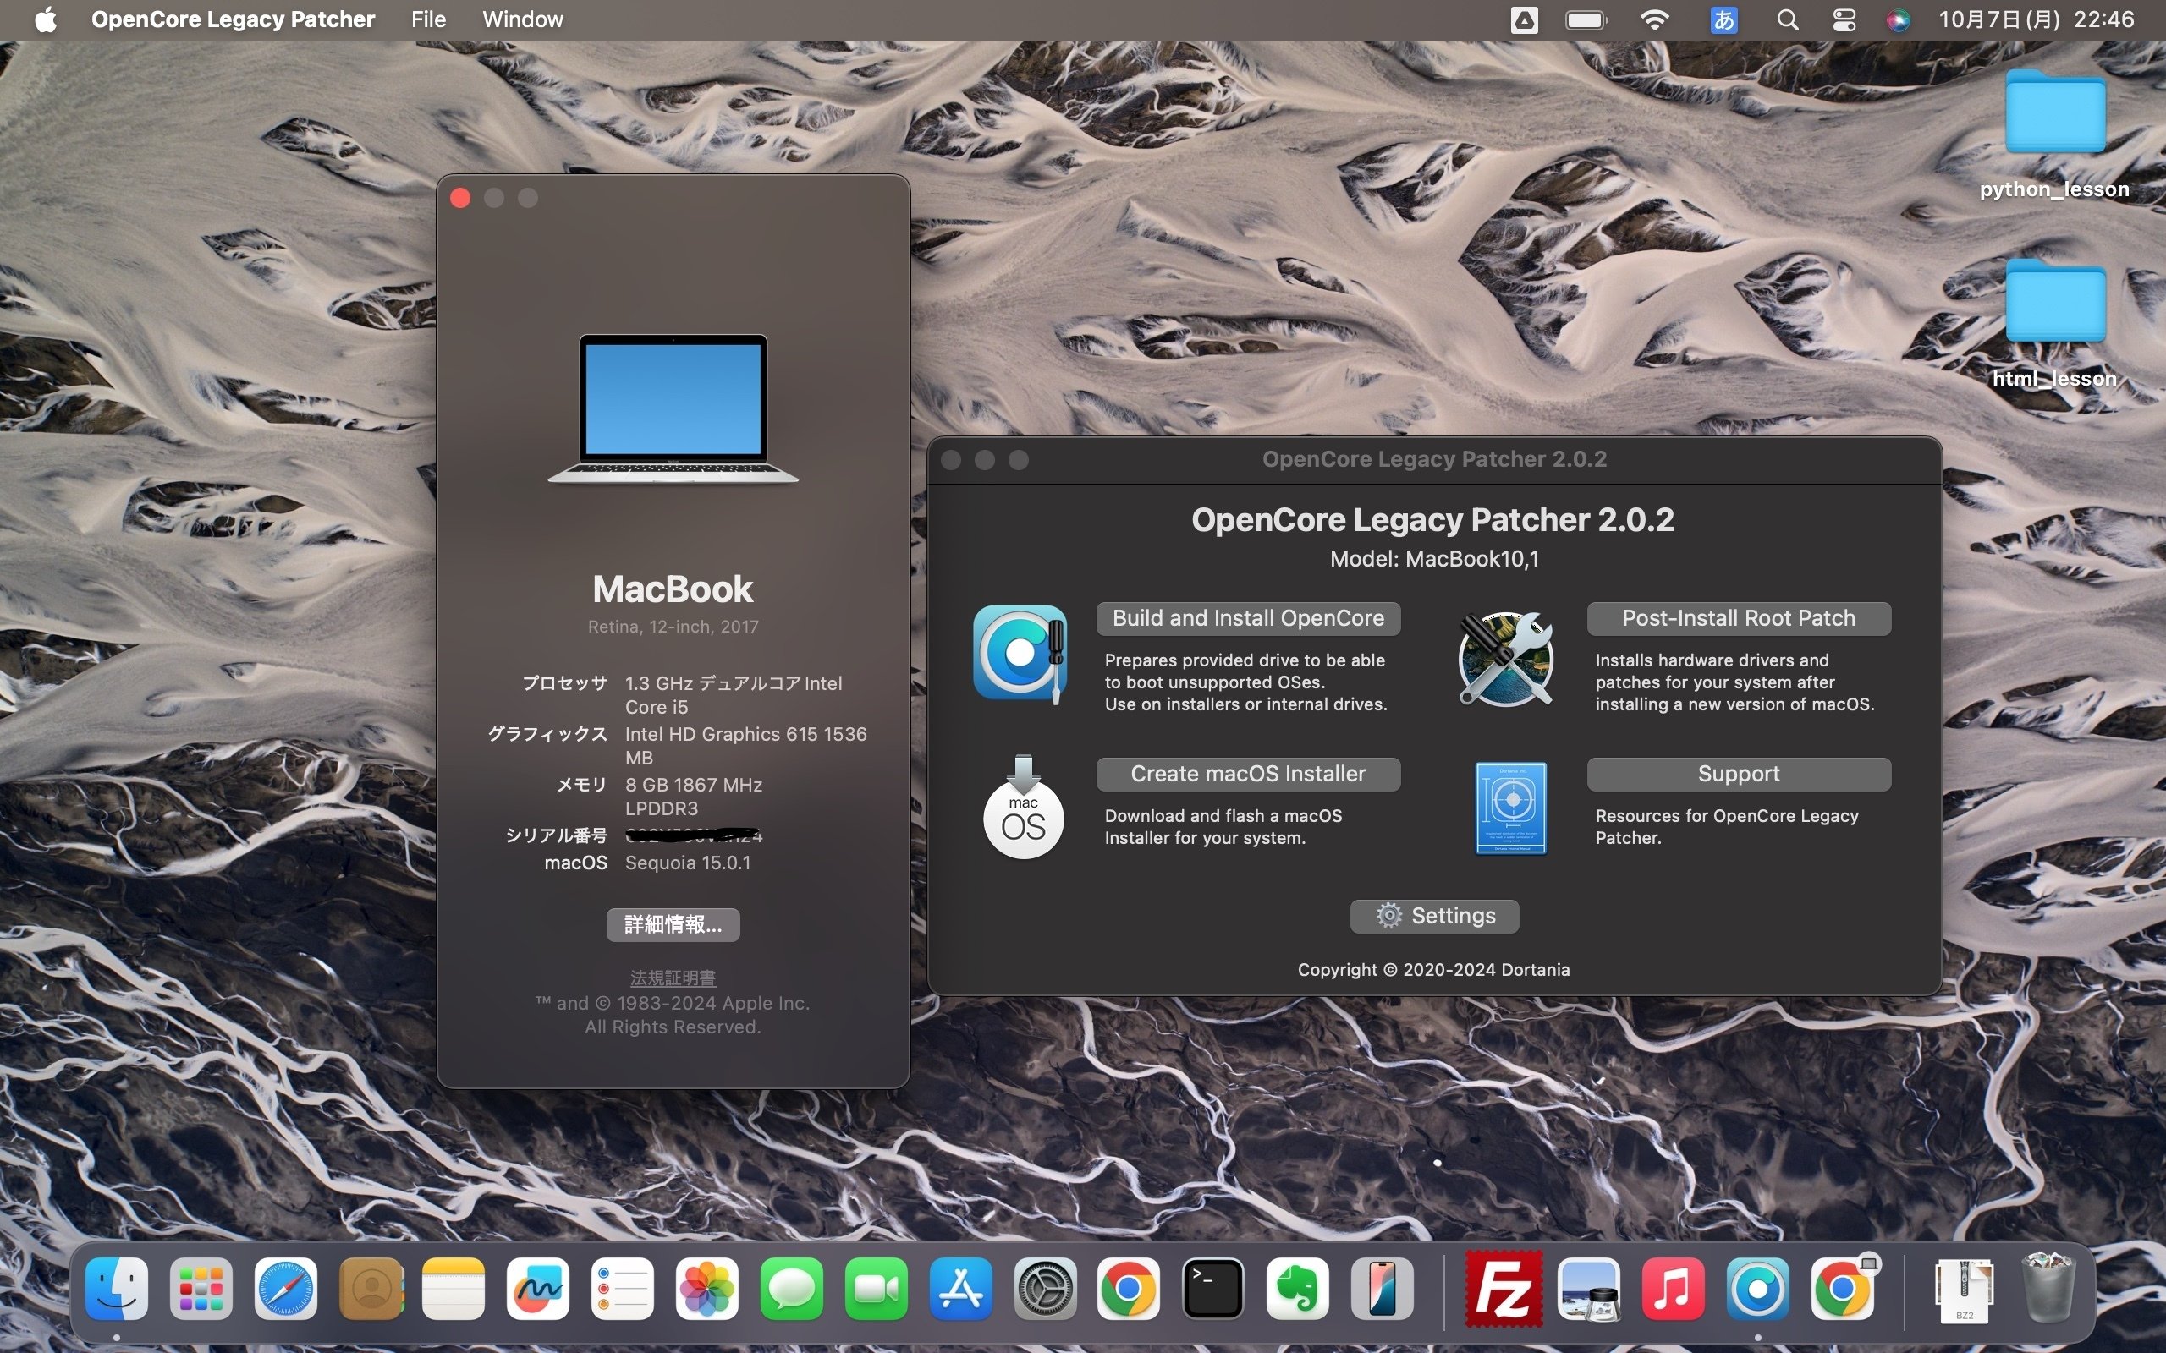This screenshot has width=2166, height=1353.
Task: Click the MacBook image in About window
Action: click(673, 409)
